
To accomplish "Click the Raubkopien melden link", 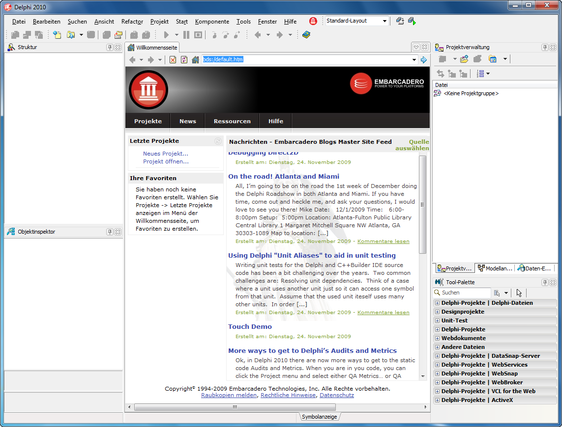I will 229,395.
